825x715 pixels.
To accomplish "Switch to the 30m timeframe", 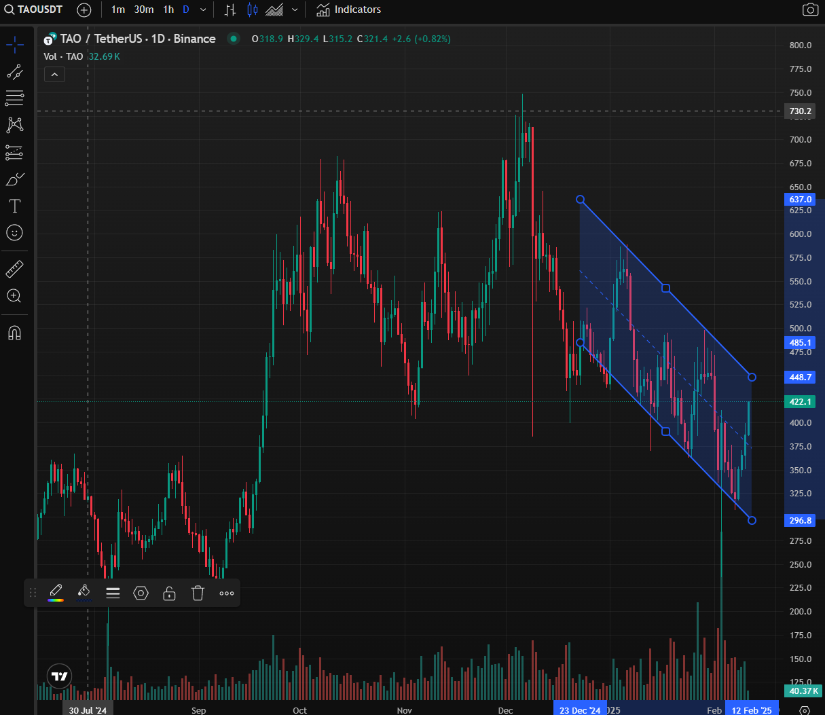I will pos(143,10).
